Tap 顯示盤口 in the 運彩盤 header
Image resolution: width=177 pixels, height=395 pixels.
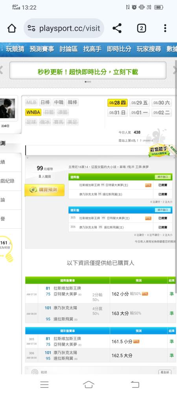coord(163,210)
